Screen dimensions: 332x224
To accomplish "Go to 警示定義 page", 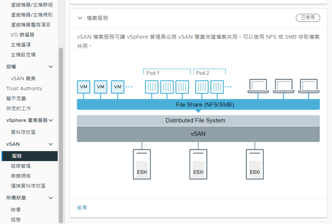I will 16,99.
